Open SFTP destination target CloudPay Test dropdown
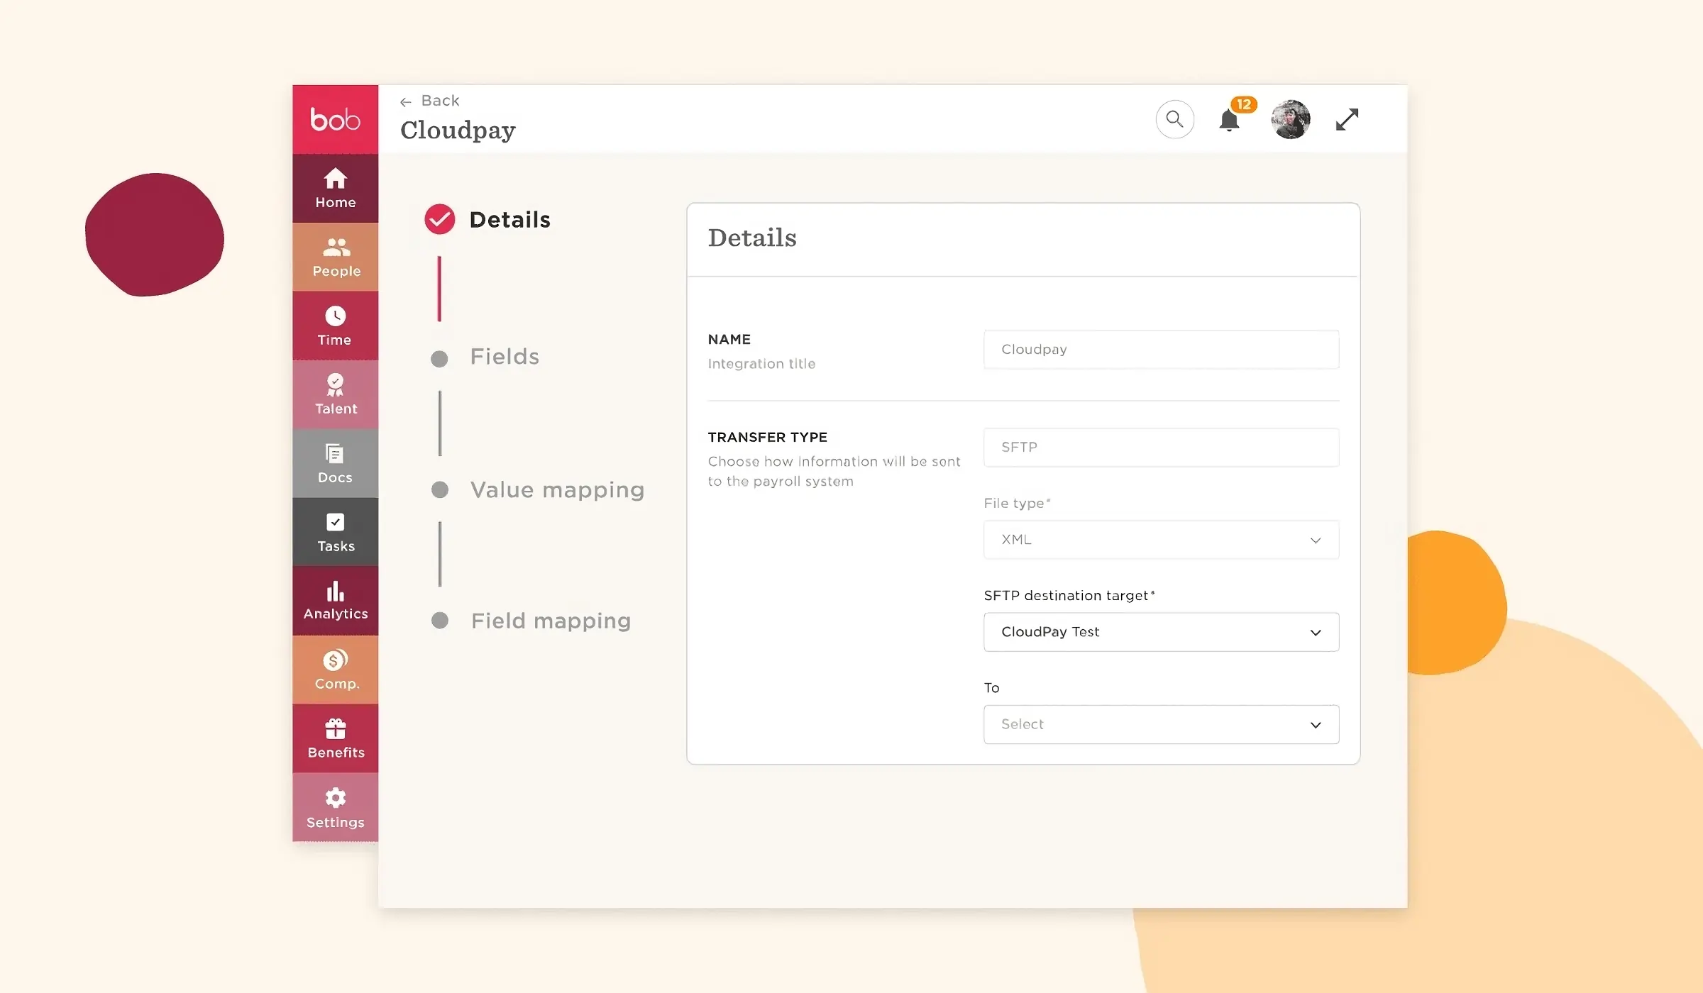1703x993 pixels. tap(1161, 632)
